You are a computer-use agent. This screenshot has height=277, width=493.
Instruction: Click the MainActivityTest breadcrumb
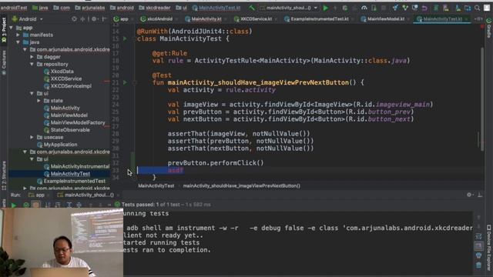(x=156, y=186)
